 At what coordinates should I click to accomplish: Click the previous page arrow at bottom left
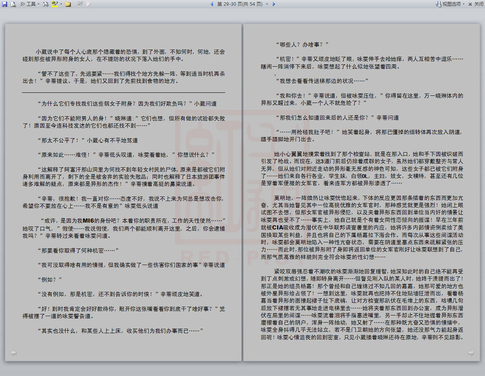[14, 353]
